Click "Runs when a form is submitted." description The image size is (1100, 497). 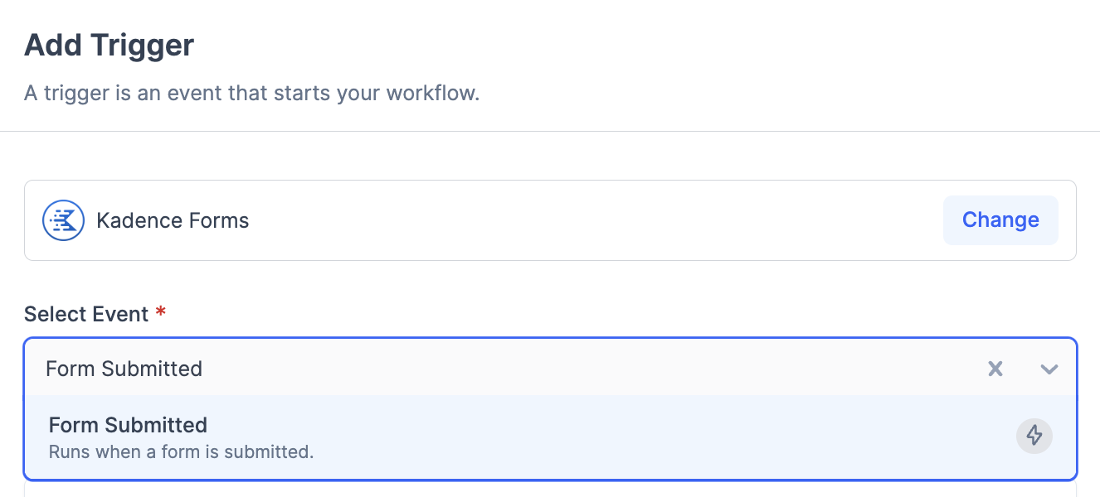[x=181, y=452]
